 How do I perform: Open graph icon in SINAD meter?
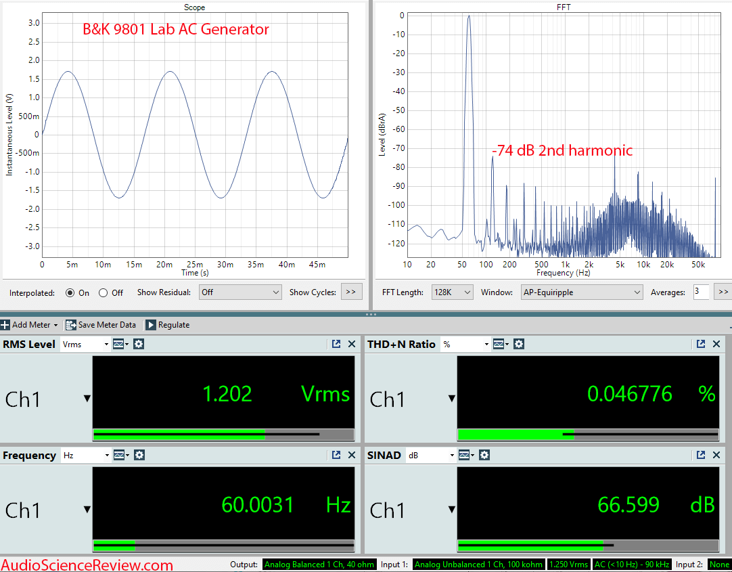coord(465,455)
